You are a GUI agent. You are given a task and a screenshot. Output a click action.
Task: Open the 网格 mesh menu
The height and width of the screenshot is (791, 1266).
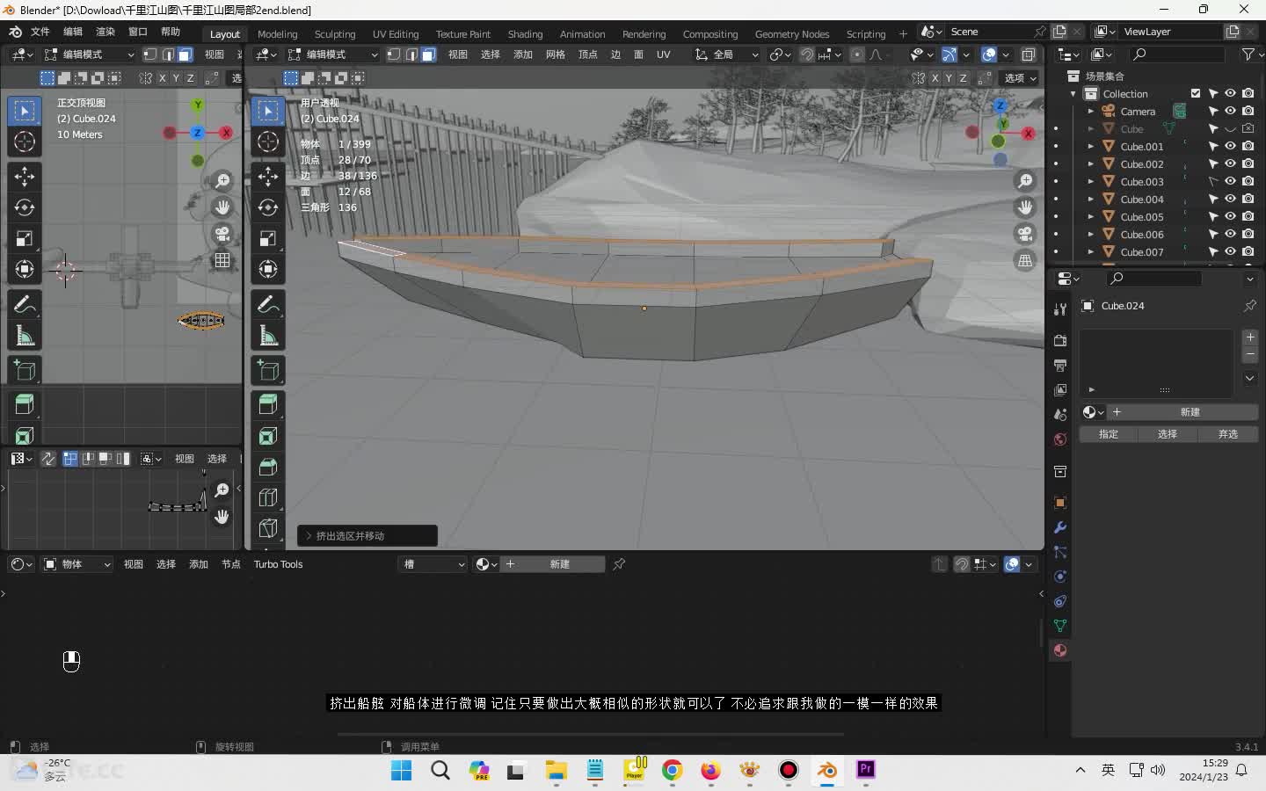point(556,54)
